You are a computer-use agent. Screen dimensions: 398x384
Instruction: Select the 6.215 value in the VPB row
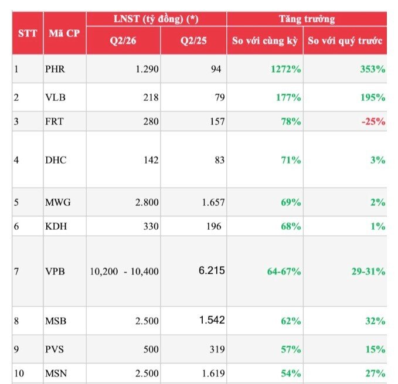212,270
